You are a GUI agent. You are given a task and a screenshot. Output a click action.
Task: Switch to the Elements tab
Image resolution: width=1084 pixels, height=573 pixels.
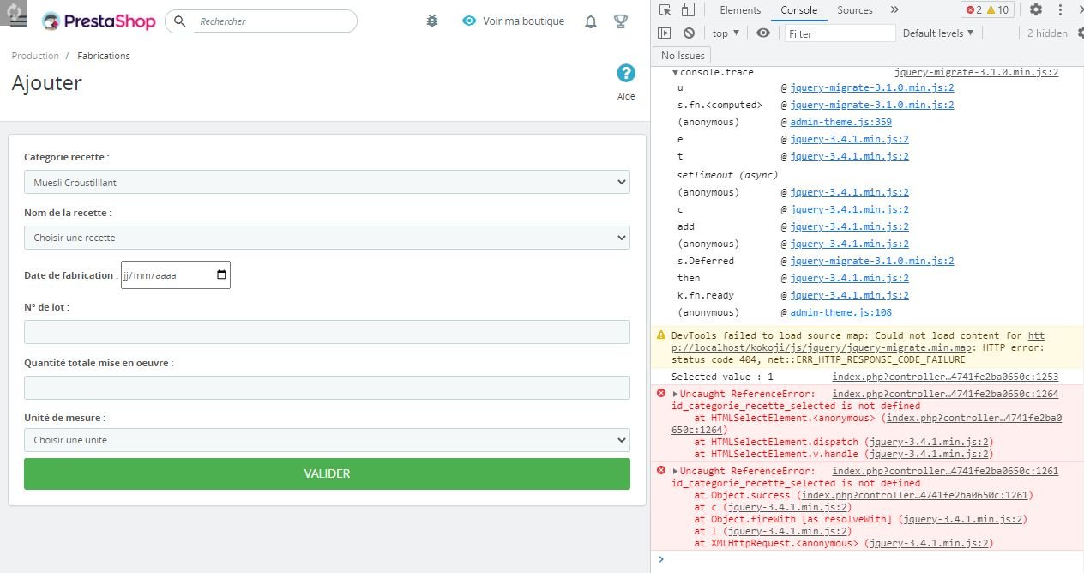740,10
